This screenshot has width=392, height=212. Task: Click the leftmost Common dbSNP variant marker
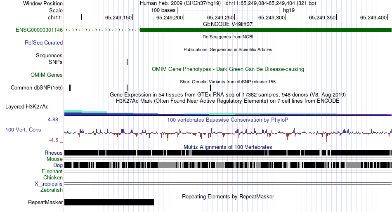pos(70,88)
